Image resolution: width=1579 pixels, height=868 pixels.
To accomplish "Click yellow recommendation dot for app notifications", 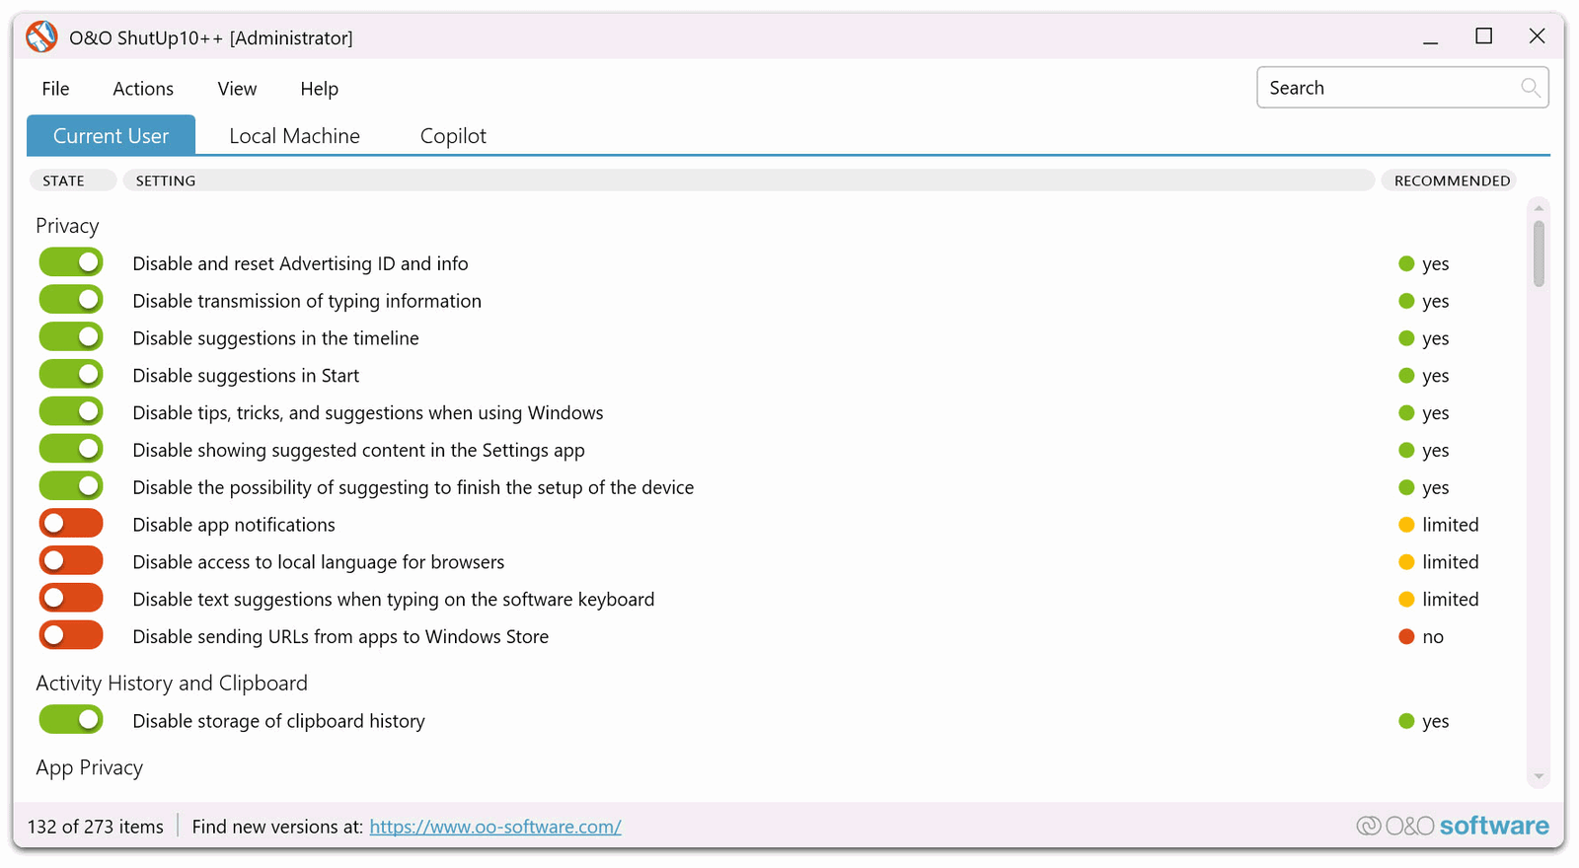I will click(1406, 525).
